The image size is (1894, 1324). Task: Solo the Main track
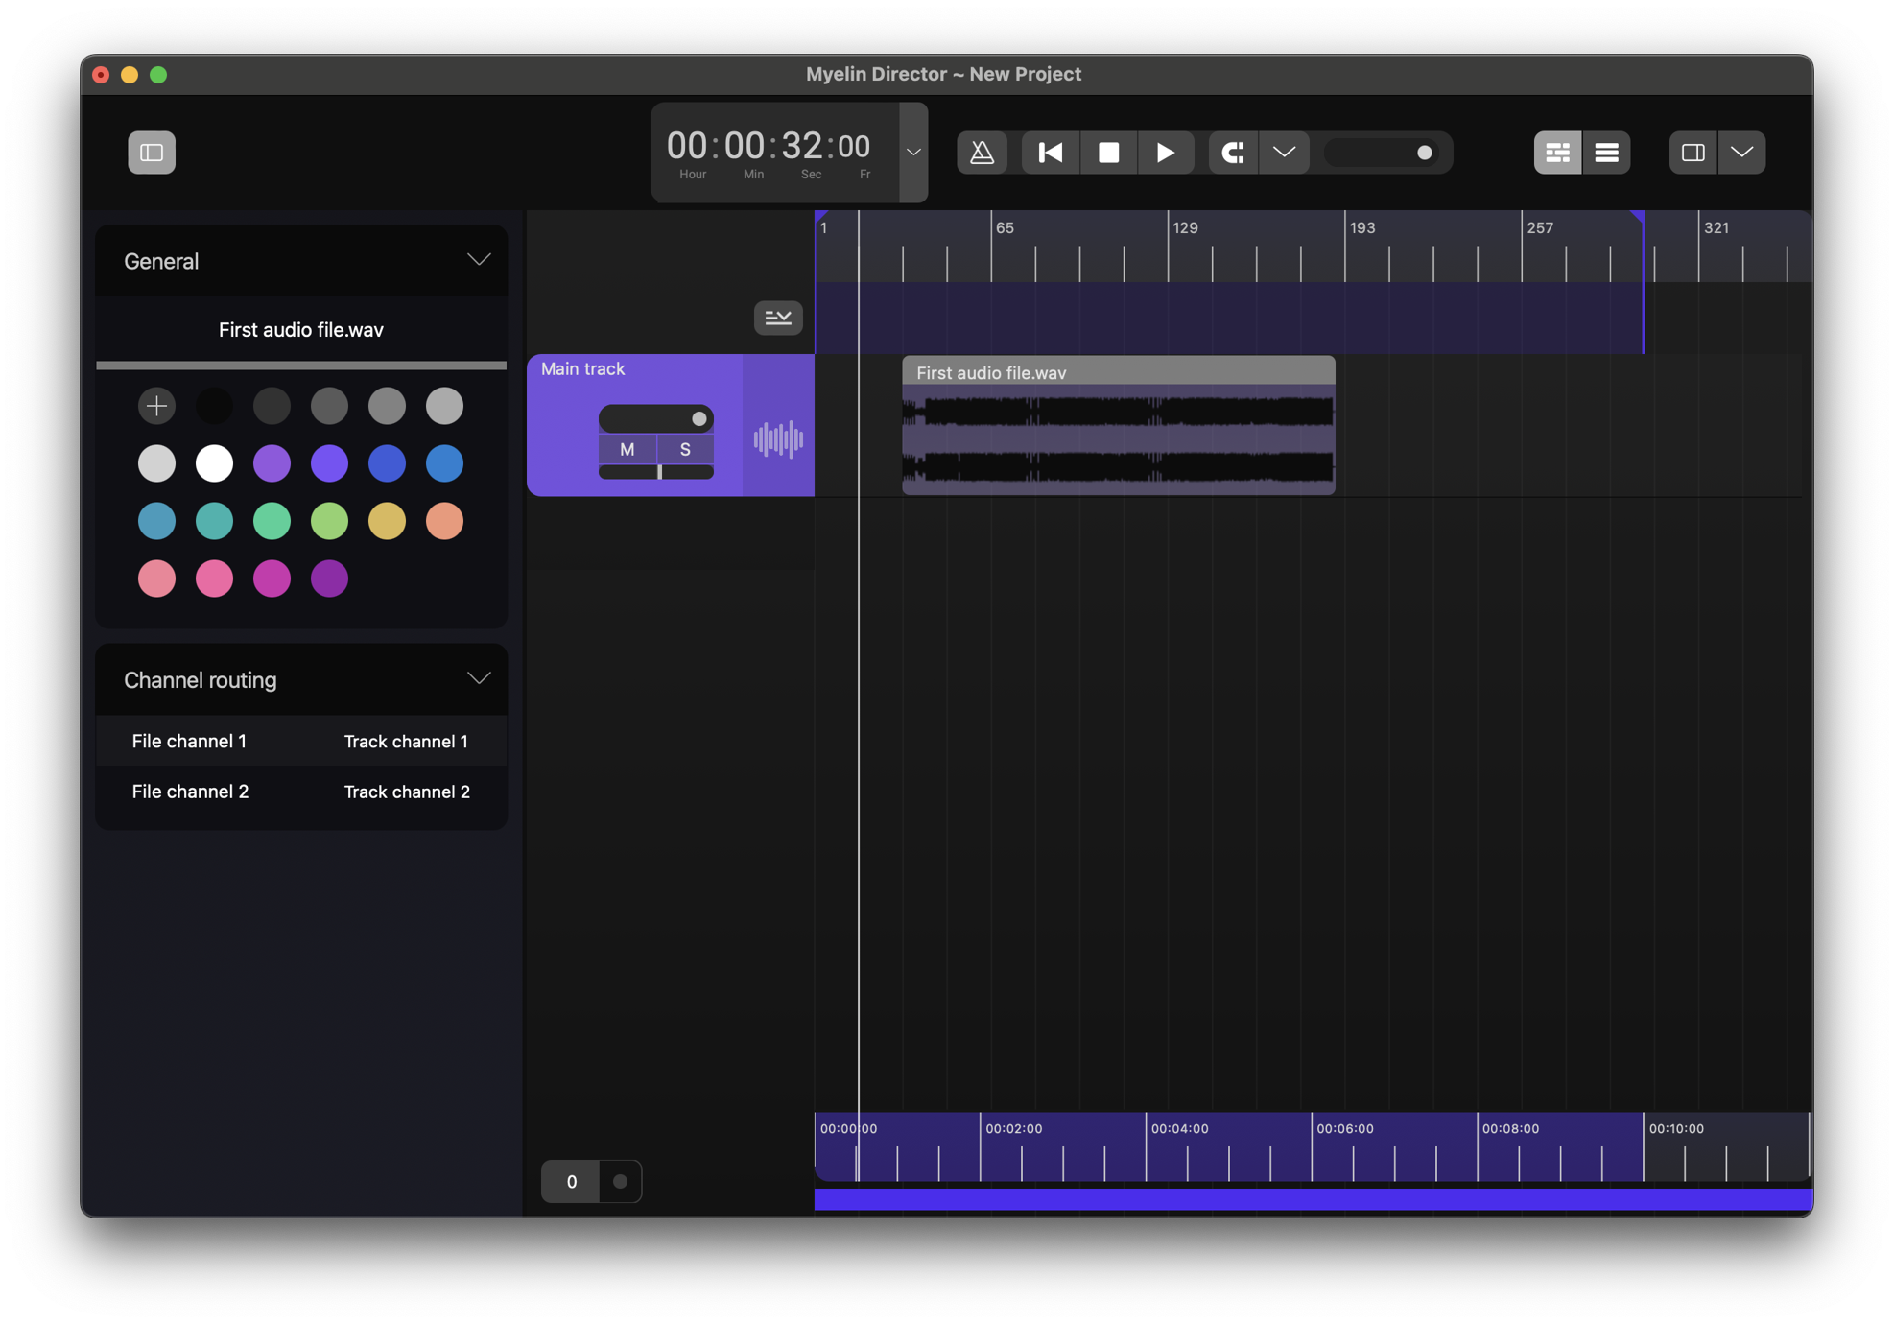685,449
